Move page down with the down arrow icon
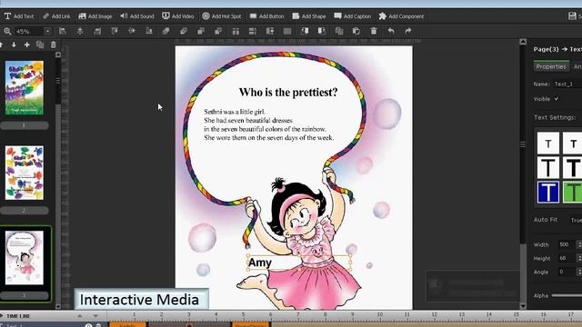The image size is (582, 327). [14, 45]
